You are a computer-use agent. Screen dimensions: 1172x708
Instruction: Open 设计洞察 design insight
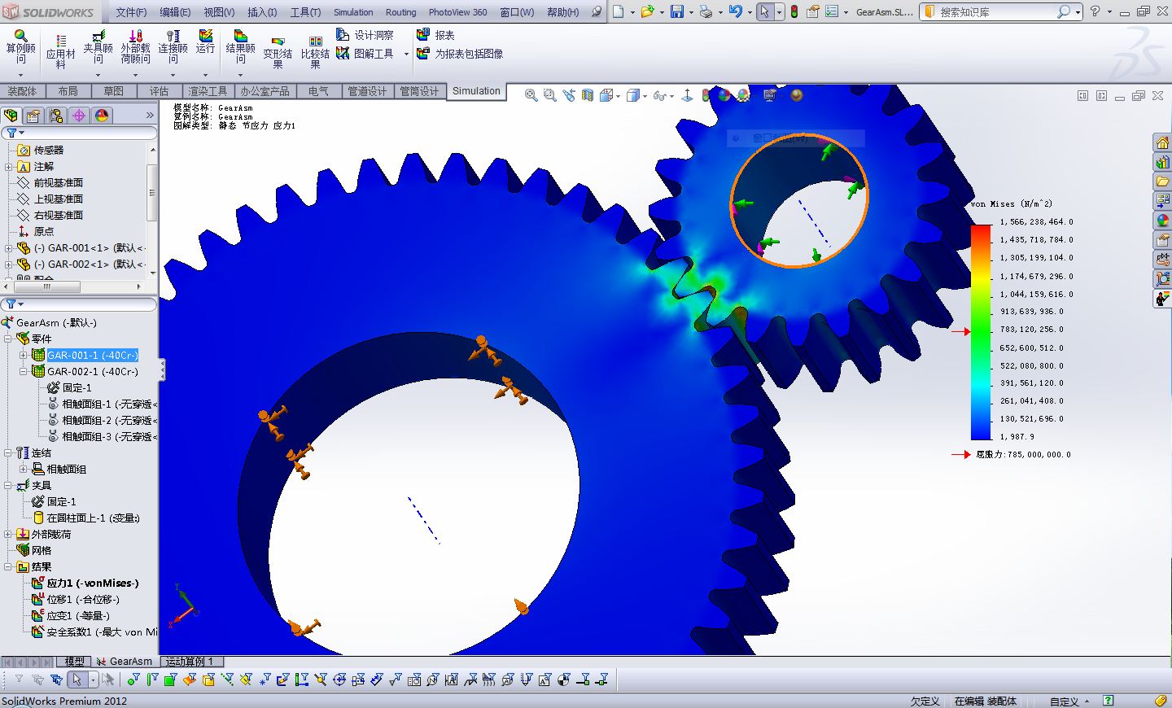point(365,35)
